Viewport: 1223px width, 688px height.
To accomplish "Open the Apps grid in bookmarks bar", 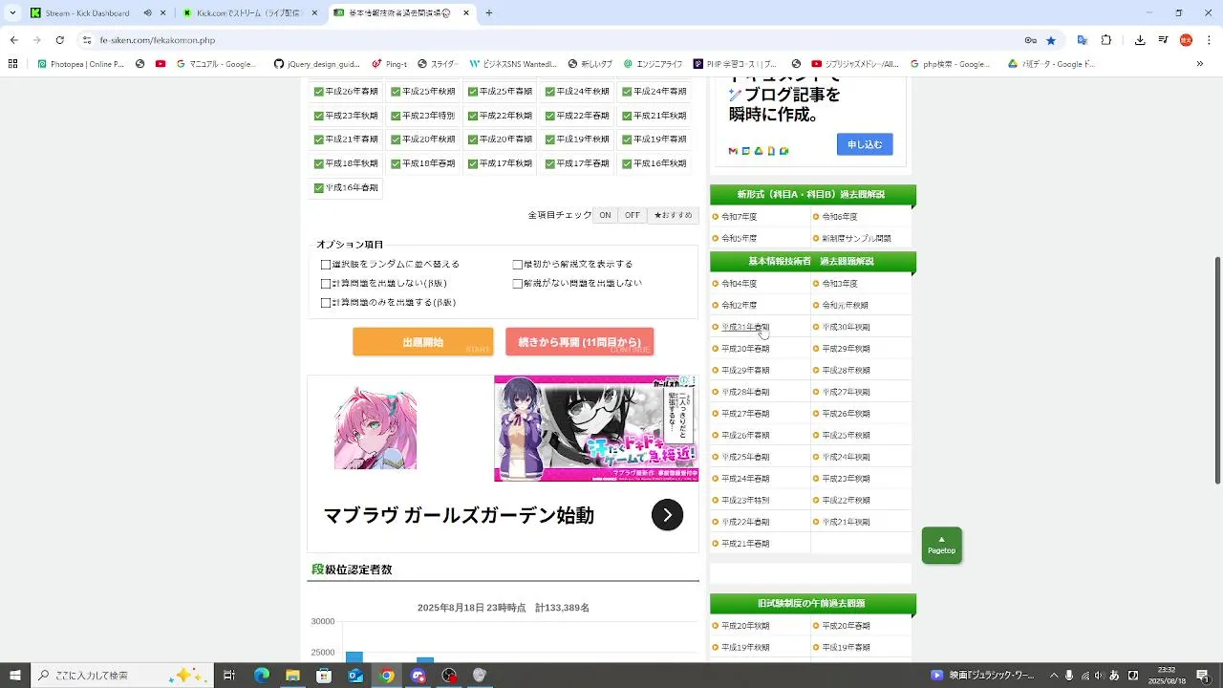I will pos(13,64).
